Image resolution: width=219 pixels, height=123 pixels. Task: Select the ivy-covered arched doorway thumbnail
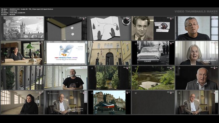tap(22, 78)
